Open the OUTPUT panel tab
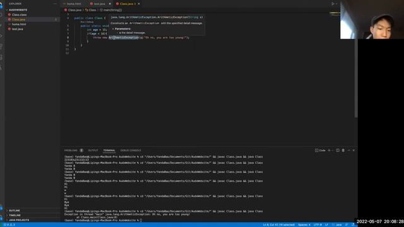This screenshot has width=404, height=227. [93, 150]
